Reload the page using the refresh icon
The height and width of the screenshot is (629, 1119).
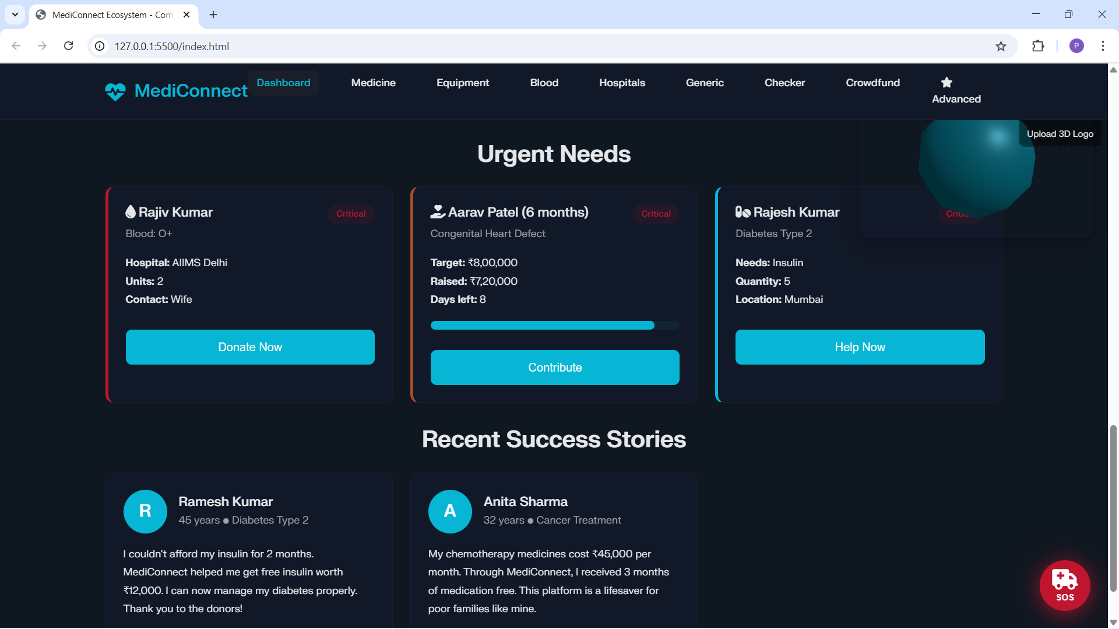point(68,46)
